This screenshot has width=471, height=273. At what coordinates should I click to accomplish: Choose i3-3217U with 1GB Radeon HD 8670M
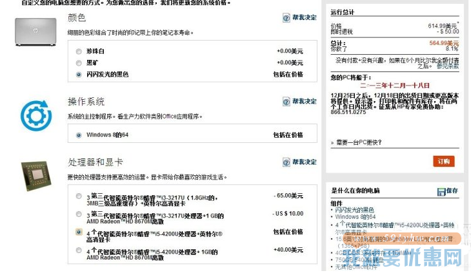click(79, 214)
